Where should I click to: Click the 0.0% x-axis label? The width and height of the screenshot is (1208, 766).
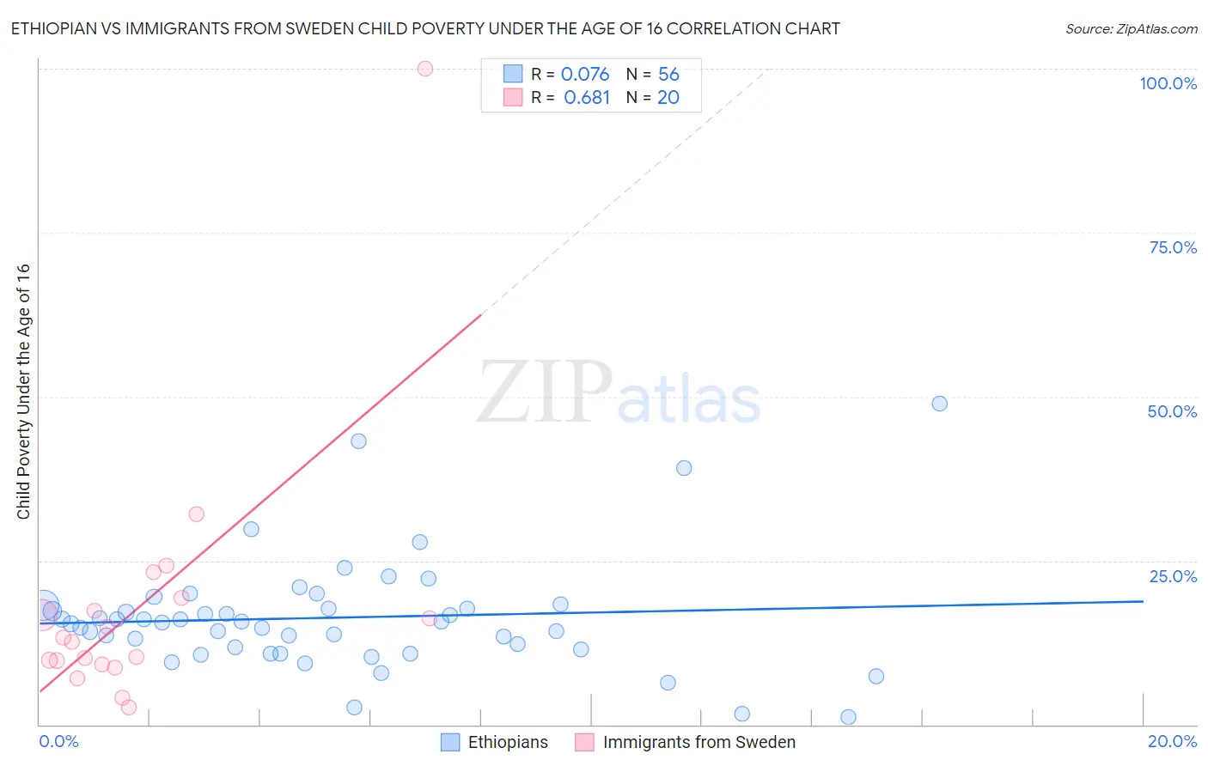pyautogui.click(x=58, y=741)
